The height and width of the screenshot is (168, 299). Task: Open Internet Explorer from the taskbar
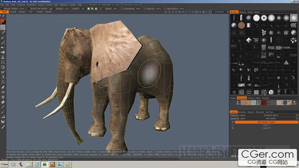point(37,164)
